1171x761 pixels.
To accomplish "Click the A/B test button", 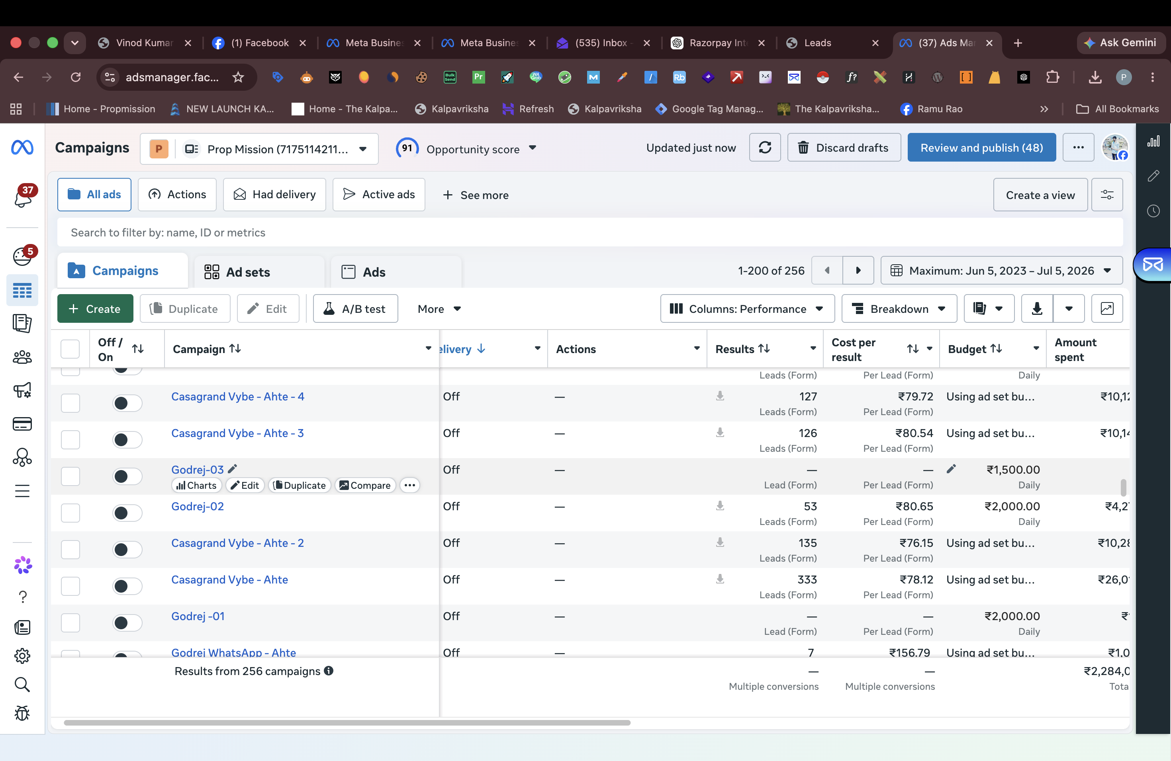I will pyautogui.click(x=355, y=309).
